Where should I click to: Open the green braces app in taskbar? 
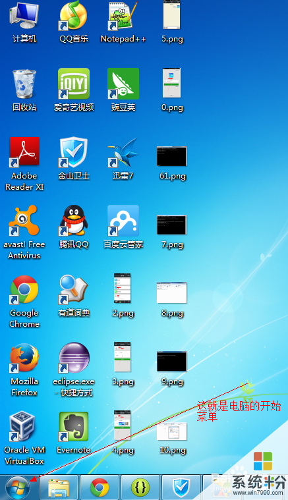(x=140, y=487)
